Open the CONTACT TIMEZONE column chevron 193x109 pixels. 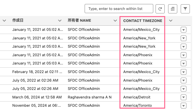(x=171, y=21)
